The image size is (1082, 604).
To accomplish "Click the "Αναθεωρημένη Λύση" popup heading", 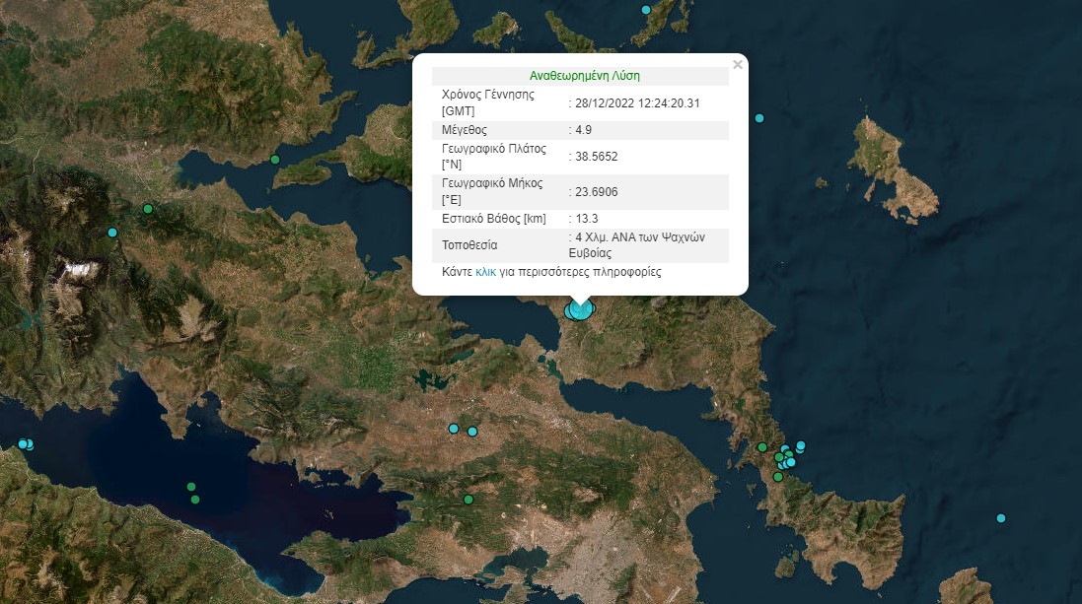I will click(580, 76).
